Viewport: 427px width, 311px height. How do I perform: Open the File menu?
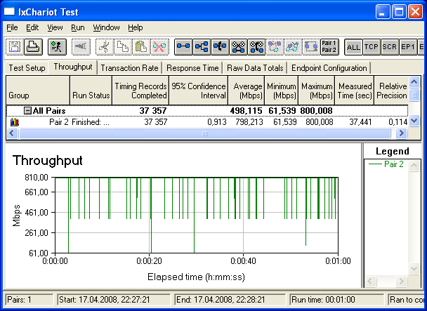click(12, 27)
